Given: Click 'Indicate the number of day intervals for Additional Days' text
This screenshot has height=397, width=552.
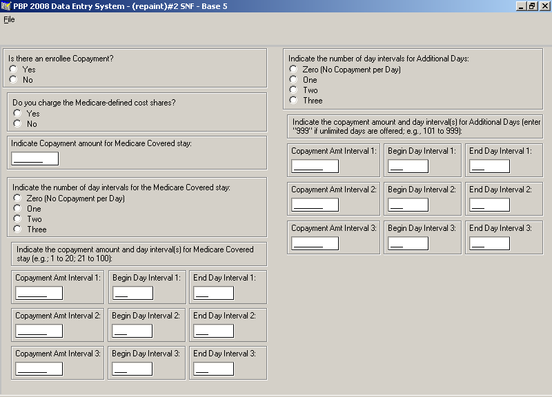Looking at the screenshot, I should coord(379,59).
